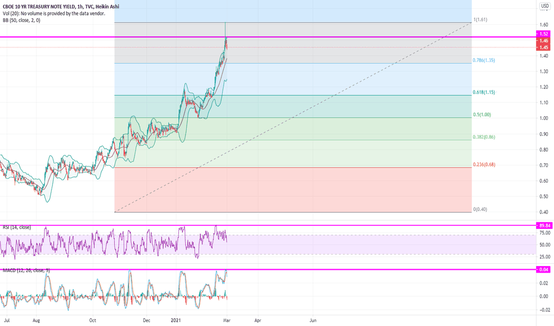554x326 pixels.
Task: Select the Fibonacci 0.618(1.15) level label
Action: pos(484,92)
